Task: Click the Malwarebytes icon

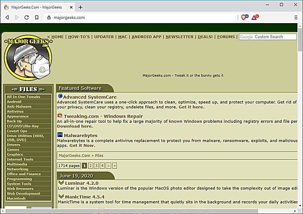Action: coord(60,135)
